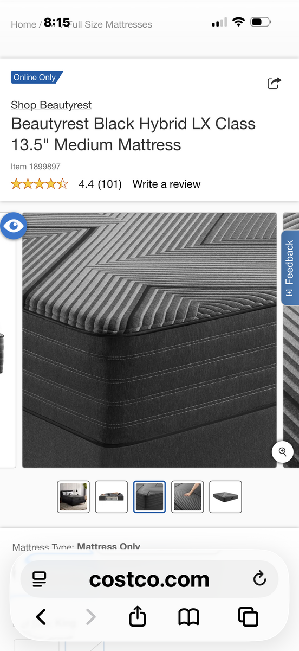Select the hand pressing mattress thumbnail
Image resolution: width=299 pixels, height=651 pixels.
tap(187, 496)
